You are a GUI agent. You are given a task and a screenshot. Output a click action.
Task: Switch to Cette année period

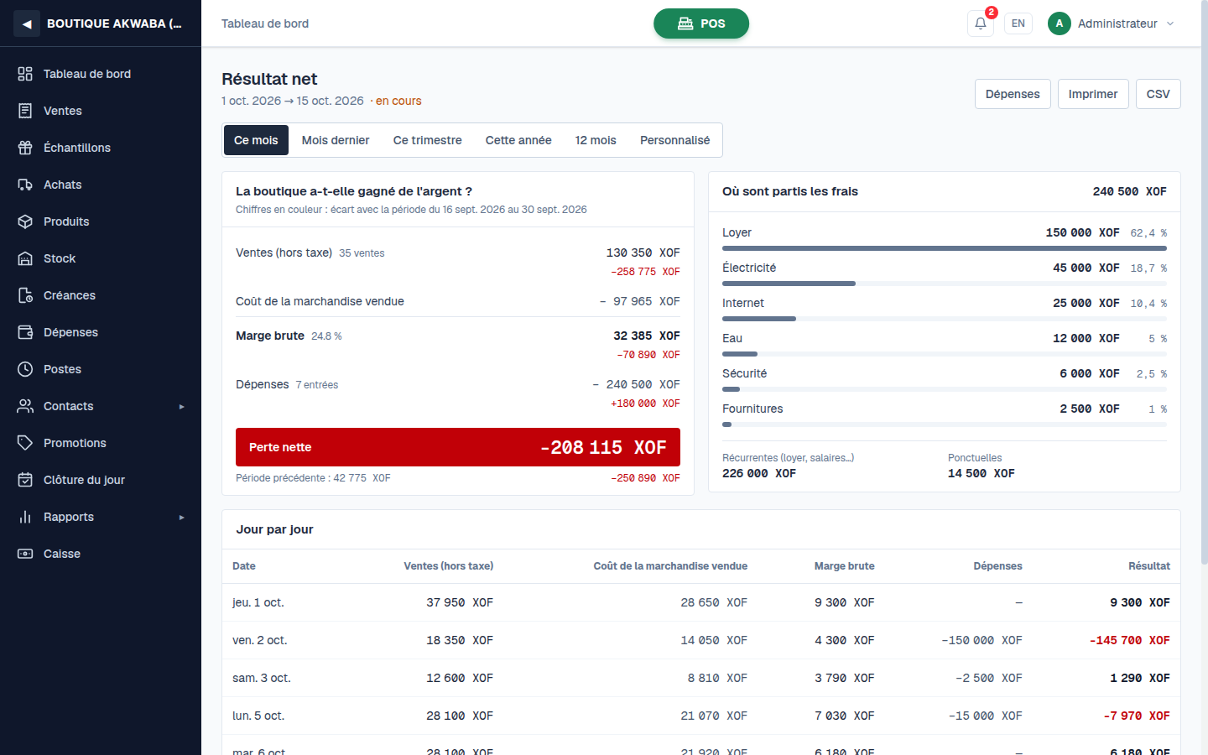(x=518, y=140)
